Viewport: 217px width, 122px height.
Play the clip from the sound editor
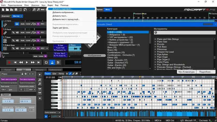40,75
